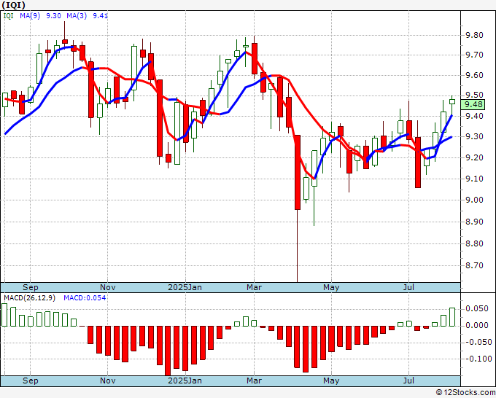Image resolution: width=496 pixels, height=398 pixels.
Task: Click the MACD:0.054 value readout
Action: point(85,298)
